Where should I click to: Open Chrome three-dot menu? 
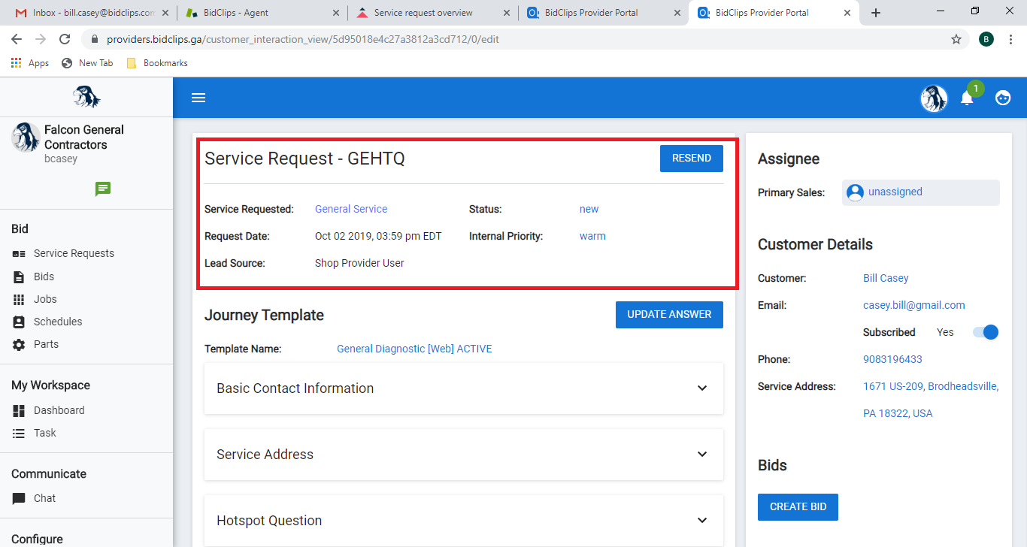tap(1011, 39)
